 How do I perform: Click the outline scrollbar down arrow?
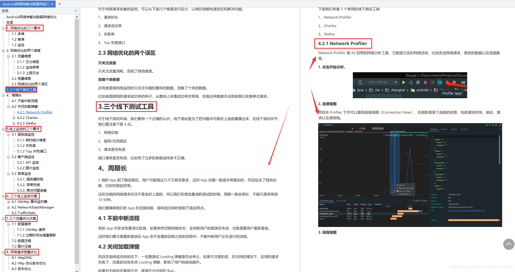77,271
